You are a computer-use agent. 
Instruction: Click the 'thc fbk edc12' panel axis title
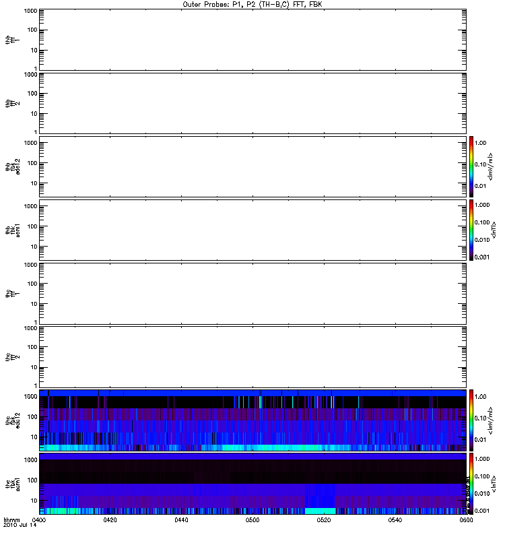point(13,420)
